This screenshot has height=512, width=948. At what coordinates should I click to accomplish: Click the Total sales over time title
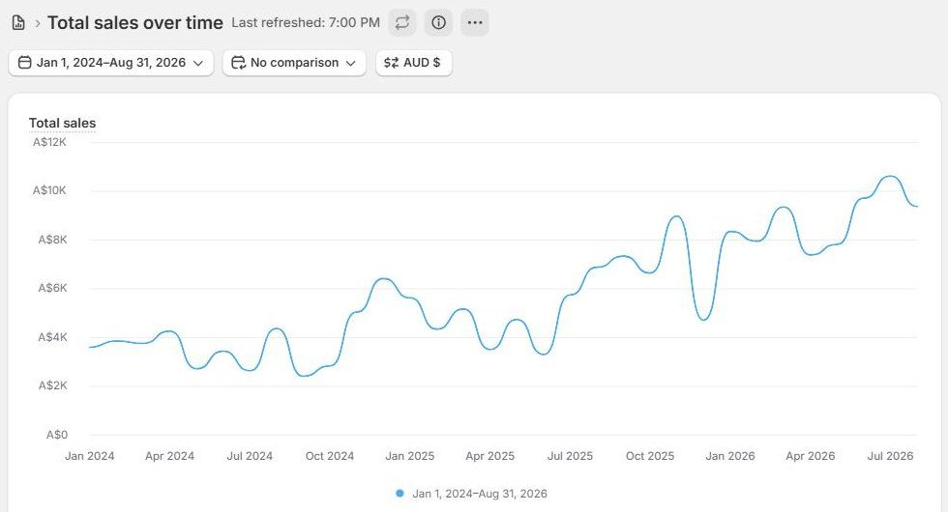(135, 23)
